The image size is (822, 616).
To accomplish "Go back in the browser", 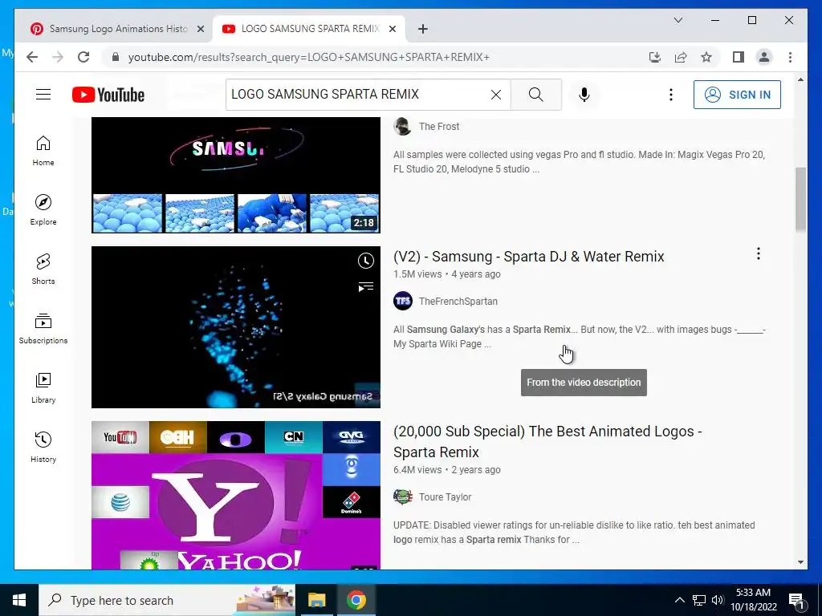I will pos(32,57).
